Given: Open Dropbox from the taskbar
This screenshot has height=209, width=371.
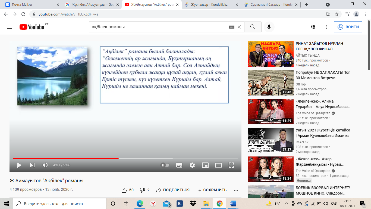Looking at the screenshot, I should [x=193, y=204].
